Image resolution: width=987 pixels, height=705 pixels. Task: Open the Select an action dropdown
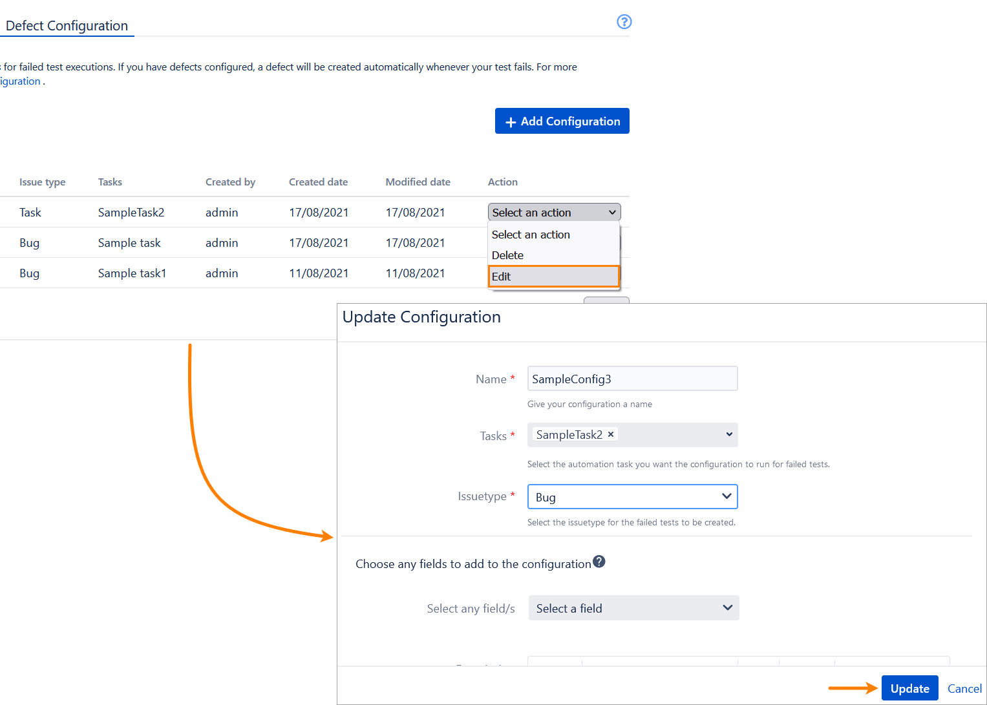[x=554, y=213]
